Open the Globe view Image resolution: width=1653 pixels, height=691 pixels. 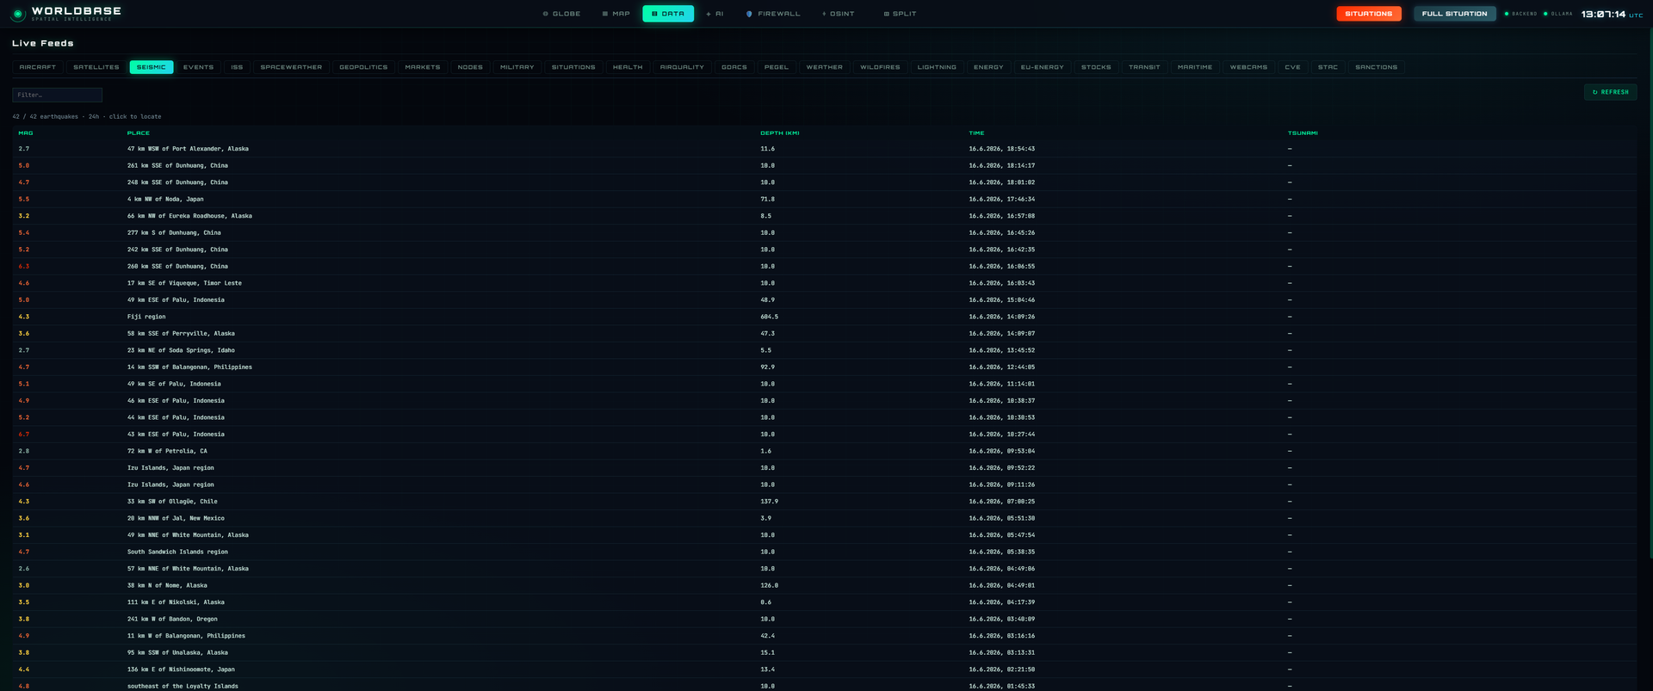pos(561,14)
